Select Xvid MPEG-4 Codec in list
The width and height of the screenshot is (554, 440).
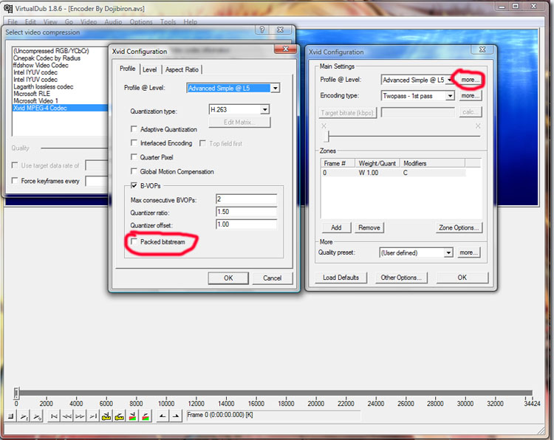tap(60, 108)
